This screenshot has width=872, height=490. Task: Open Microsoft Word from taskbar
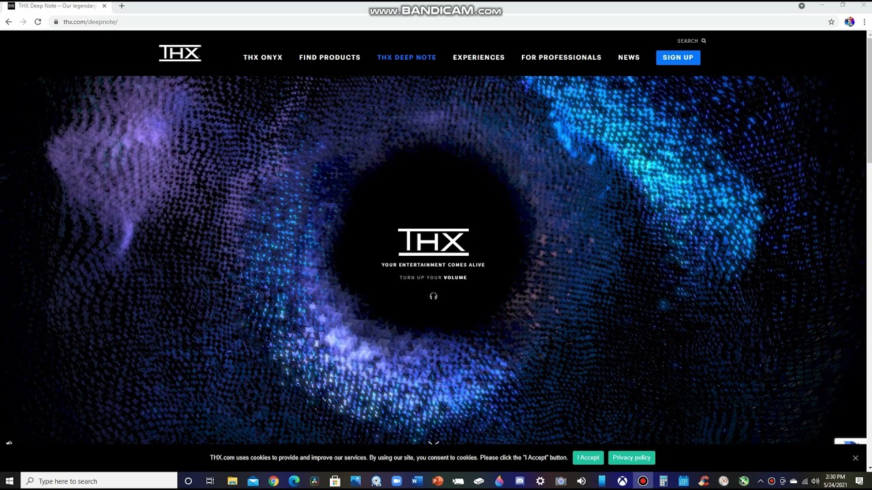click(417, 481)
